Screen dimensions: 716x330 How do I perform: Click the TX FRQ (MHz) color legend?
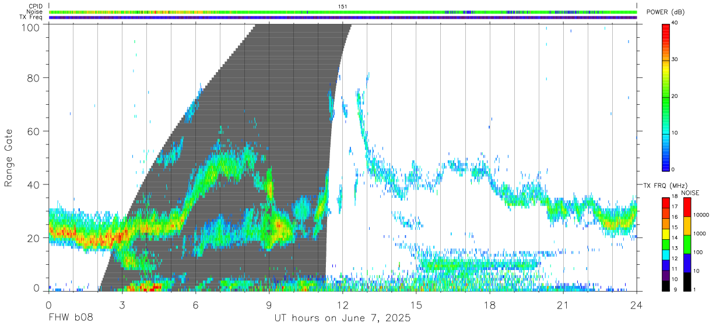point(665,244)
